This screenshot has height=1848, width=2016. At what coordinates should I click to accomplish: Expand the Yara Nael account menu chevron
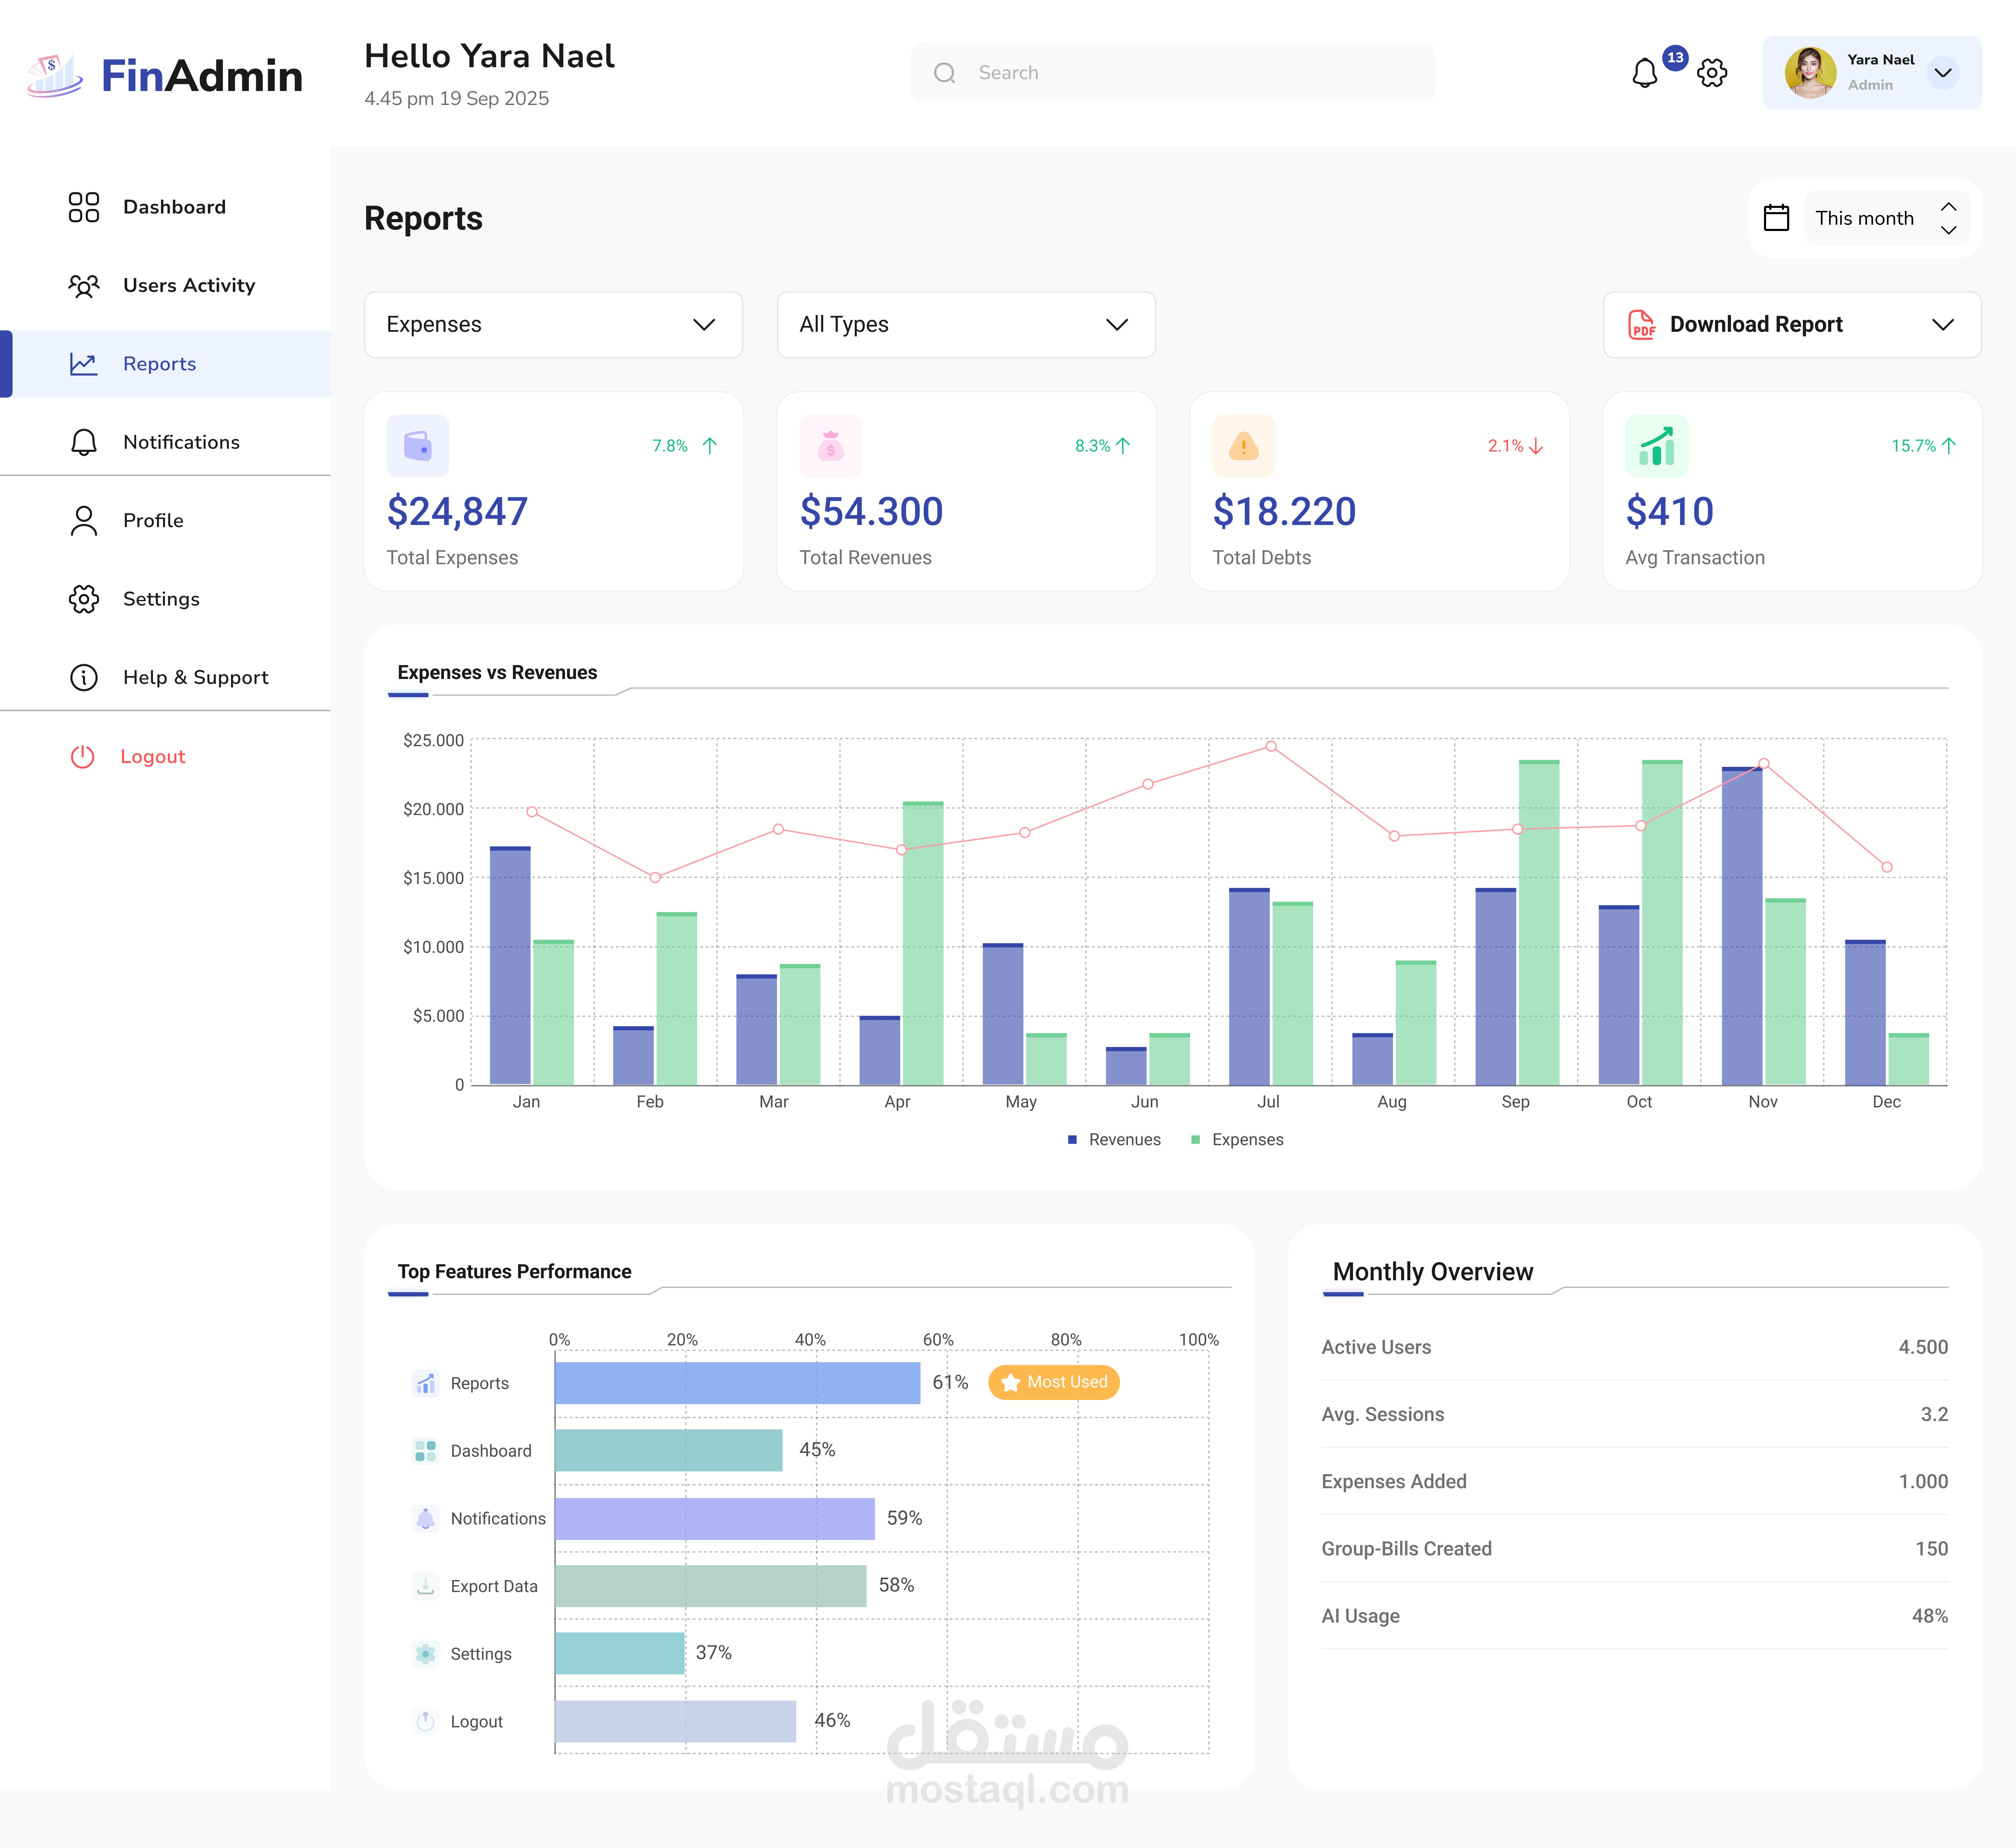(1942, 73)
